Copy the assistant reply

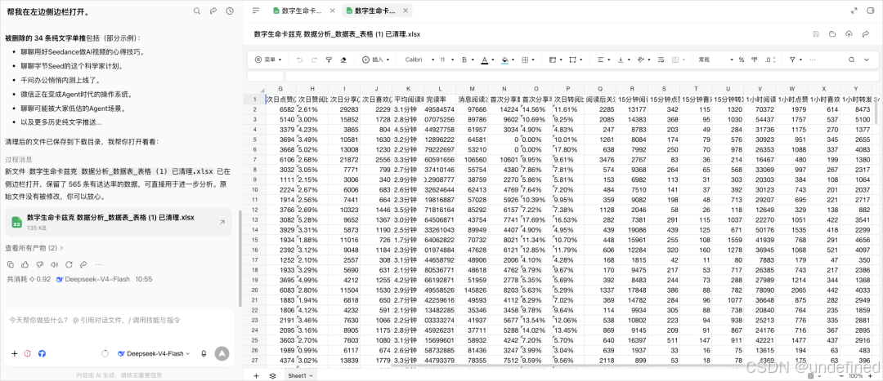[x=10, y=264]
